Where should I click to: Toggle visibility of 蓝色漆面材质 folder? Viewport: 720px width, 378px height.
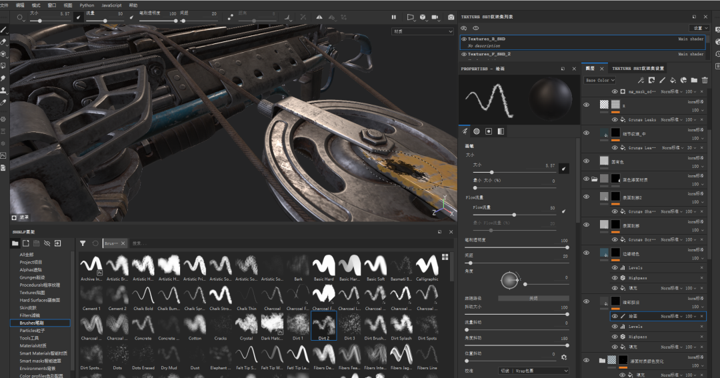pos(587,179)
